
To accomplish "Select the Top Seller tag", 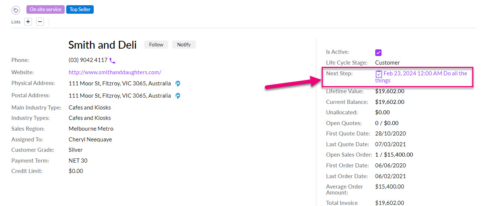I will [x=80, y=9].
